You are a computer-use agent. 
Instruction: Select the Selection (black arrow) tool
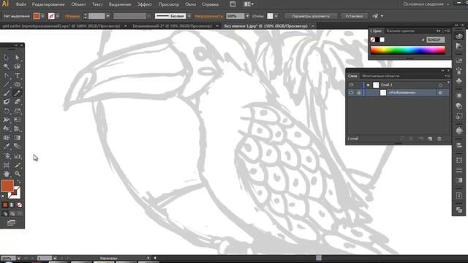(x=7, y=57)
